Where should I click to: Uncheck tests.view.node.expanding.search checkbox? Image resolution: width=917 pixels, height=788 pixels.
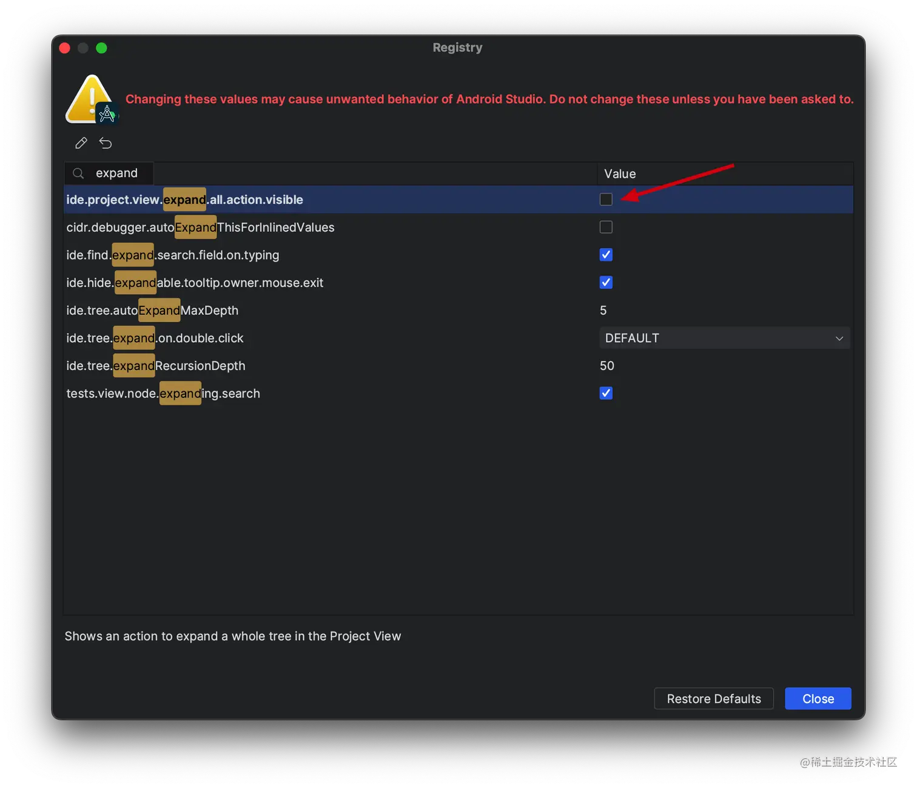[606, 393]
